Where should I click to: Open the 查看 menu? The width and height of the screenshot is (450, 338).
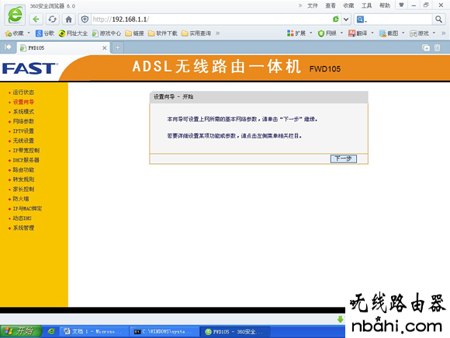pyautogui.click(x=331, y=5)
